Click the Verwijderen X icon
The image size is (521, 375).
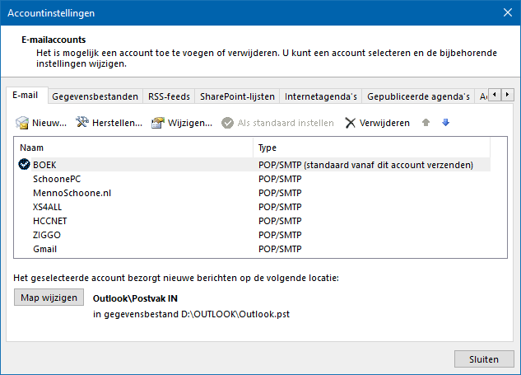click(x=350, y=123)
